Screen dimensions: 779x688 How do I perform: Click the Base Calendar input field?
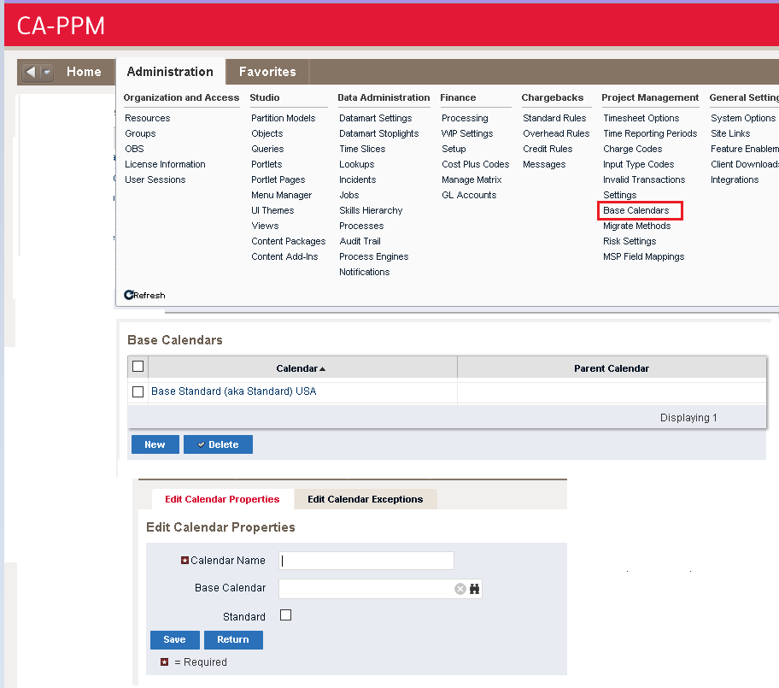(x=366, y=589)
